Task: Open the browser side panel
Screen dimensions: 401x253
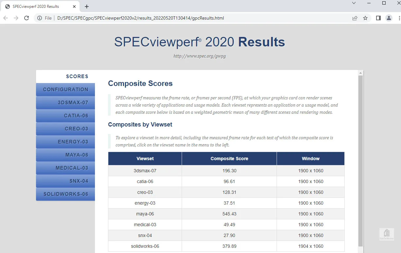Action: (378, 18)
